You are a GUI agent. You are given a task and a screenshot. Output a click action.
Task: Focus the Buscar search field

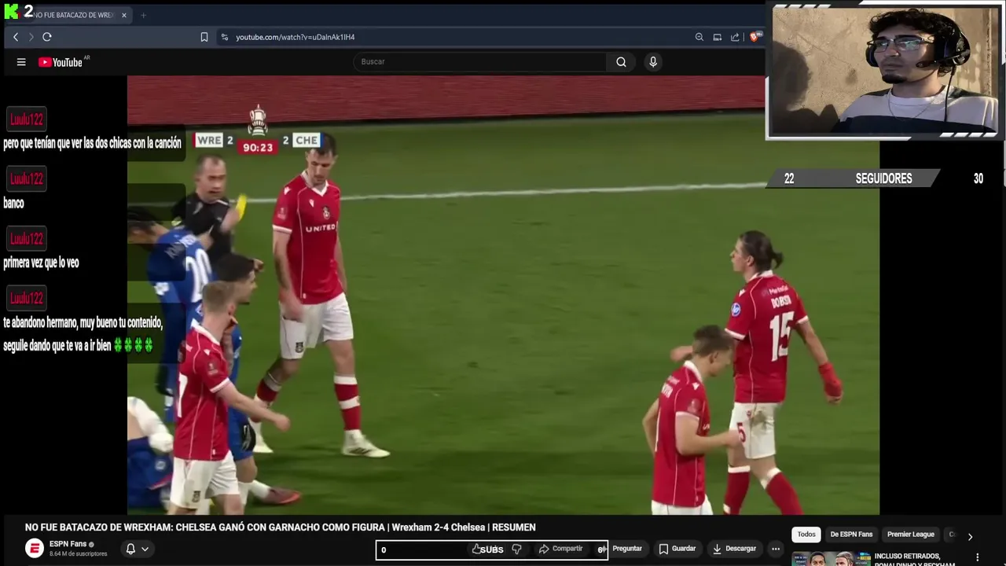coord(479,62)
